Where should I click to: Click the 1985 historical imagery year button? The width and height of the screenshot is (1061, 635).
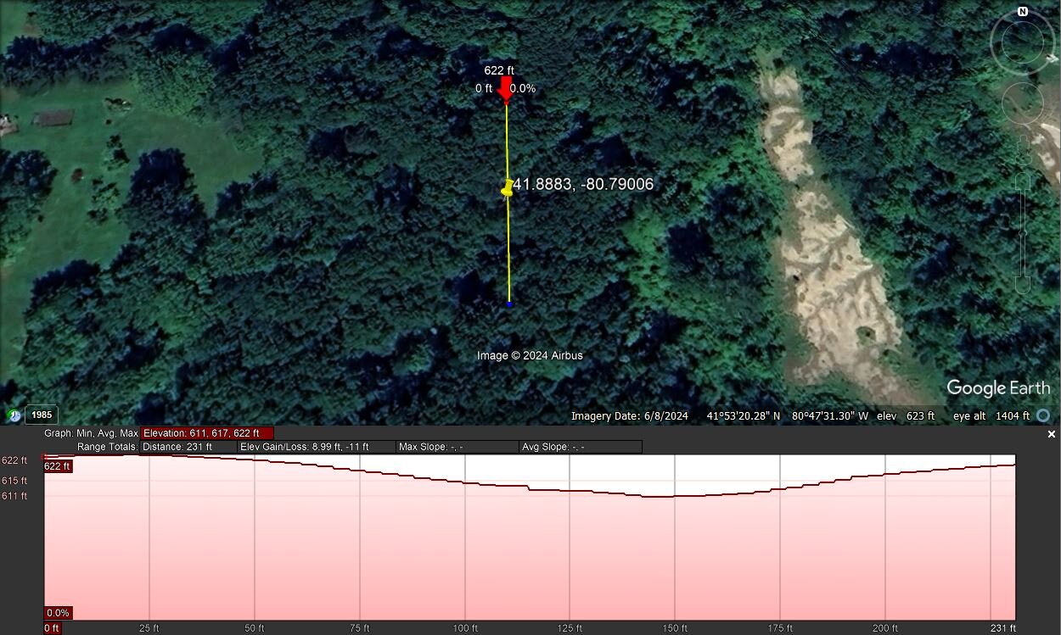[x=42, y=415]
